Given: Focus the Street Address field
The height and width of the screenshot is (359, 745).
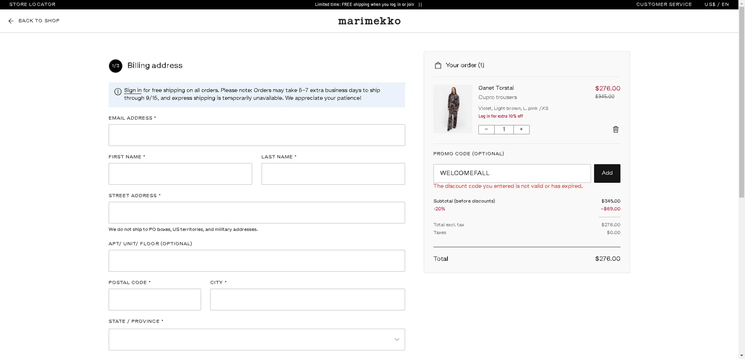Looking at the screenshot, I should tap(257, 213).
